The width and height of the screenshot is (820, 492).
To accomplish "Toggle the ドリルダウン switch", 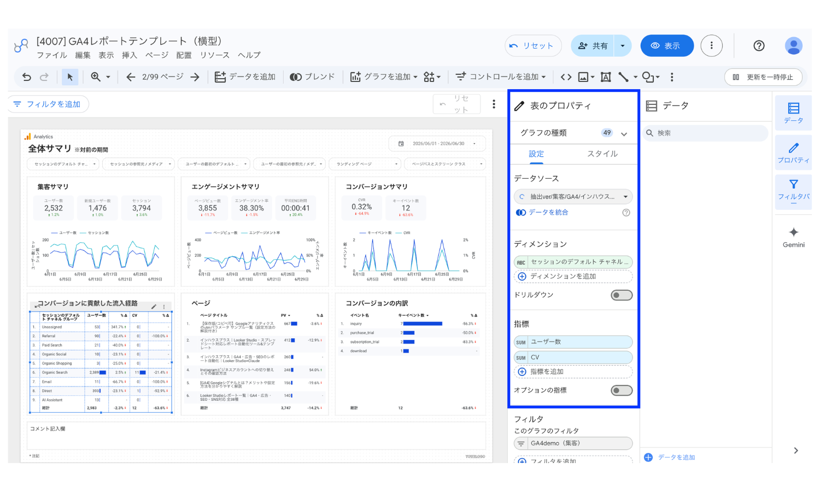I will (622, 295).
